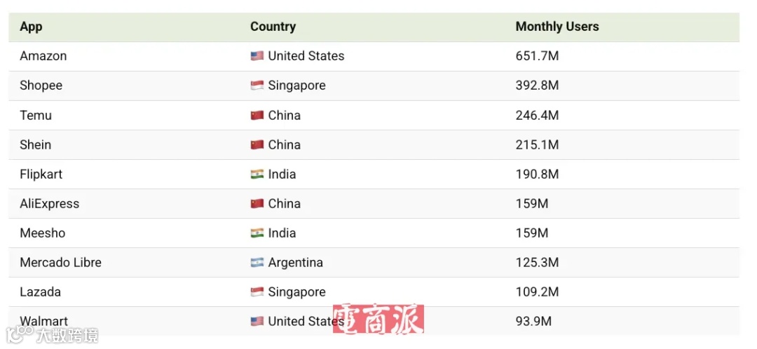Click the 大数跨境 watermark logo
The image size is (757, 349).
[x=52, y=334]
